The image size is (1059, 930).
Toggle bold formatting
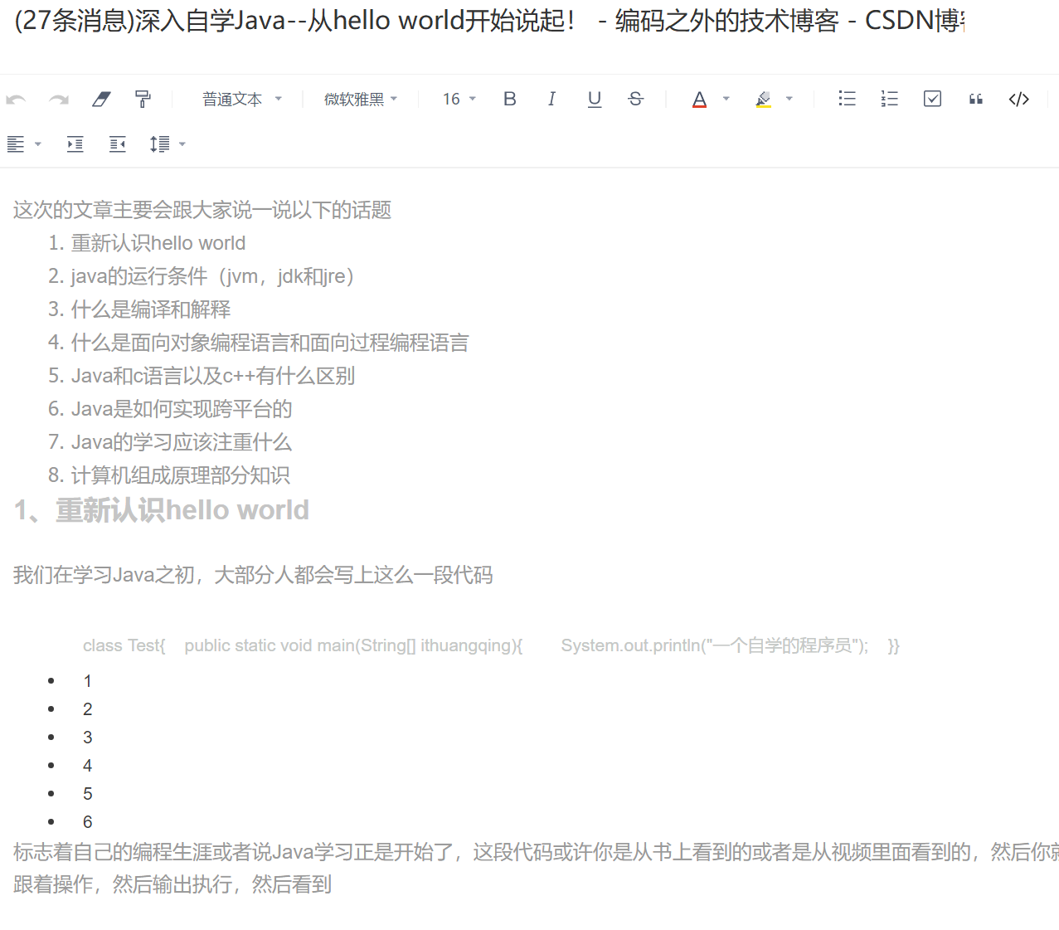coord(509,99)
